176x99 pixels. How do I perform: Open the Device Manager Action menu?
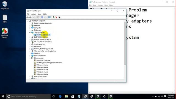[34, 14]
